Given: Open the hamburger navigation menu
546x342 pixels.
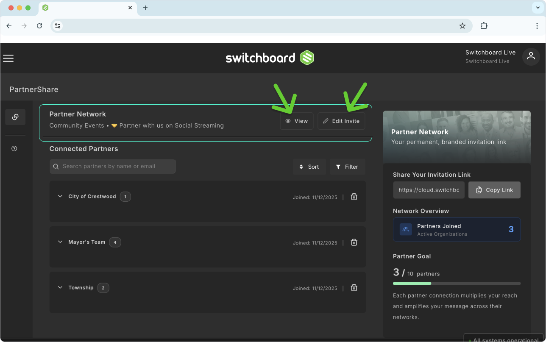Looking at the screenshot, I should pos(8,58).
